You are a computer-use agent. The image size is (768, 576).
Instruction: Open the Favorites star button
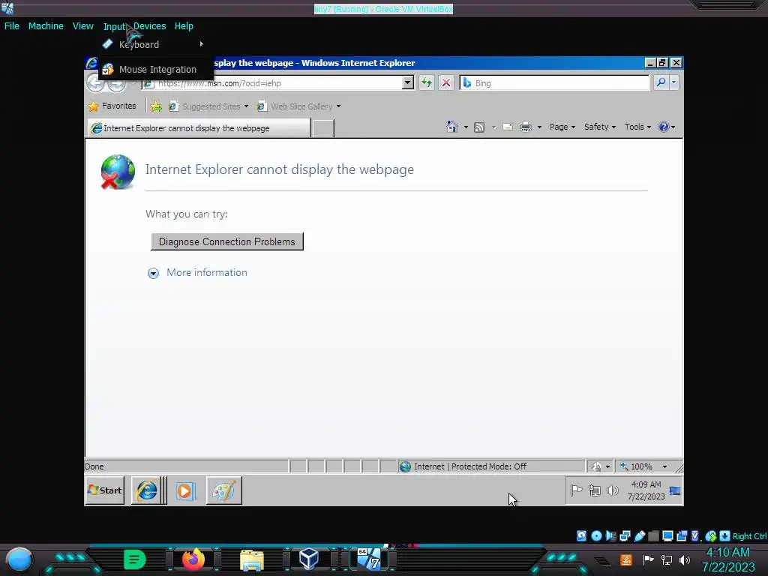tap(112, 106)
